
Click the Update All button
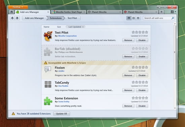click(x=62, y=114)
